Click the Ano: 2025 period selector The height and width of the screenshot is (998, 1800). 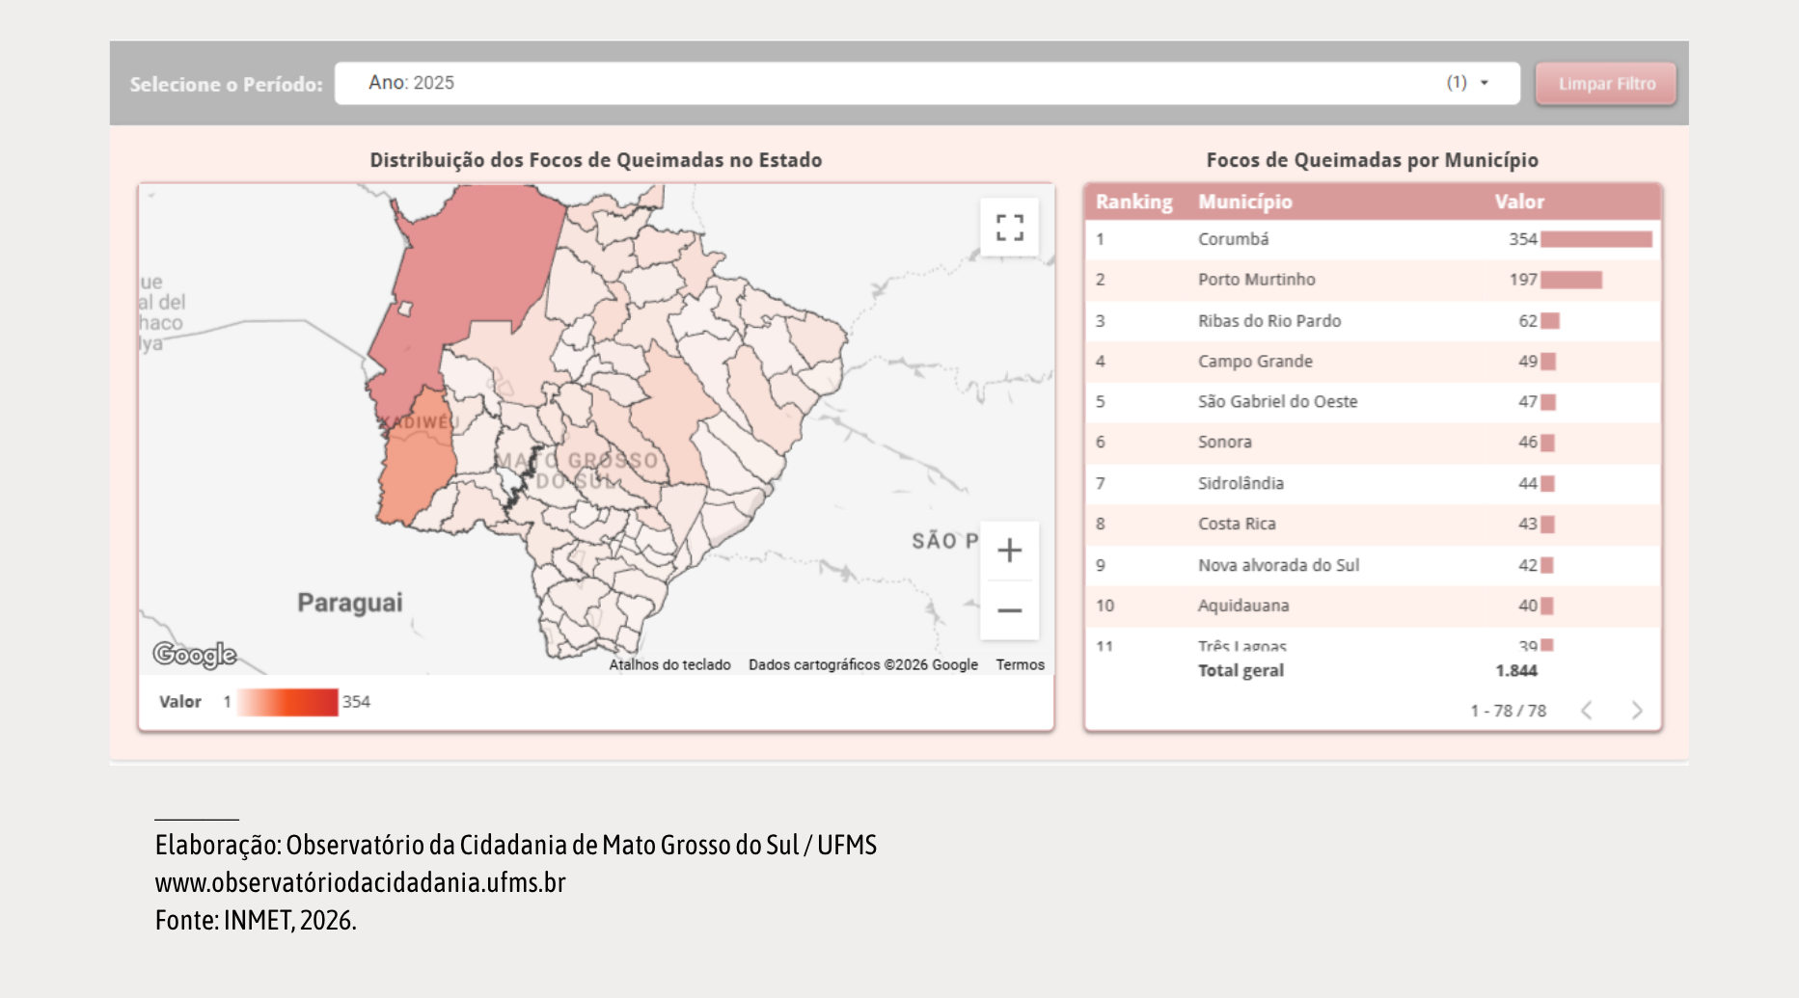927,83
